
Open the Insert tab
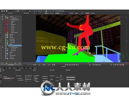coord(26,68)
